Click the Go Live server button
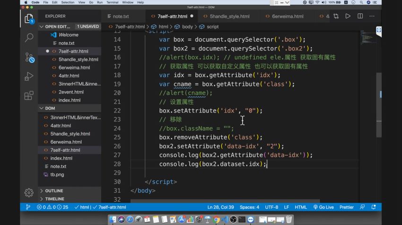 pyautogui.click(x=323, y=207)
